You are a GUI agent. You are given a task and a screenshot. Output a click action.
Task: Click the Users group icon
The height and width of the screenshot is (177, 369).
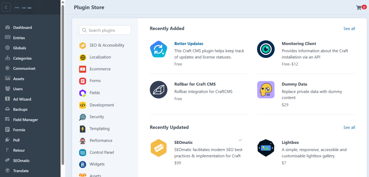(x=8, y=89)
